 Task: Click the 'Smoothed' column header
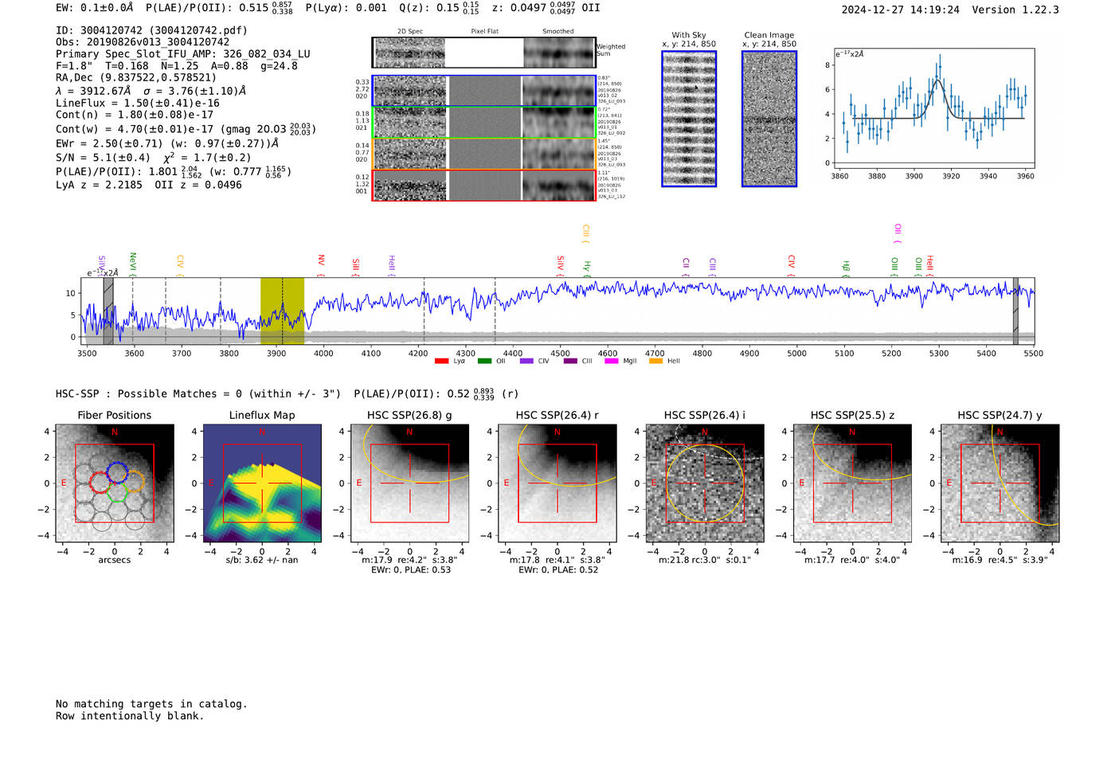click(x=558, y=32)
